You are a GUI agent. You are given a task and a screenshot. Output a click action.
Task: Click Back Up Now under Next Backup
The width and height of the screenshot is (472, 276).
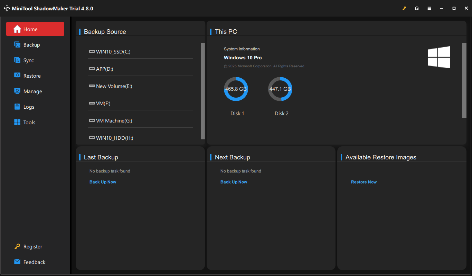coord(234,182)
